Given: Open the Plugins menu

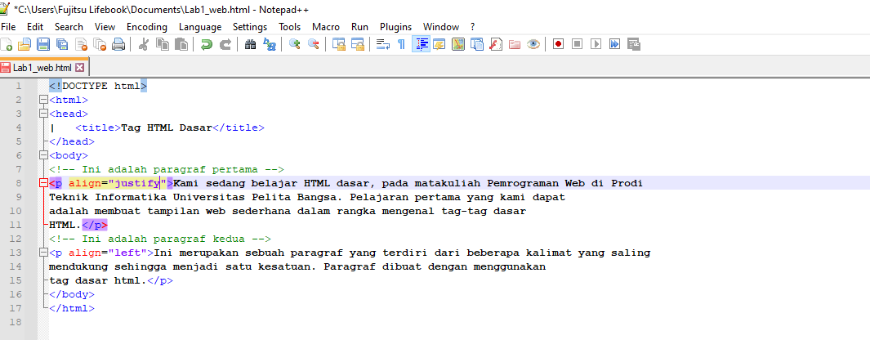Looking at the screenshot, I should tap(395, 27).
